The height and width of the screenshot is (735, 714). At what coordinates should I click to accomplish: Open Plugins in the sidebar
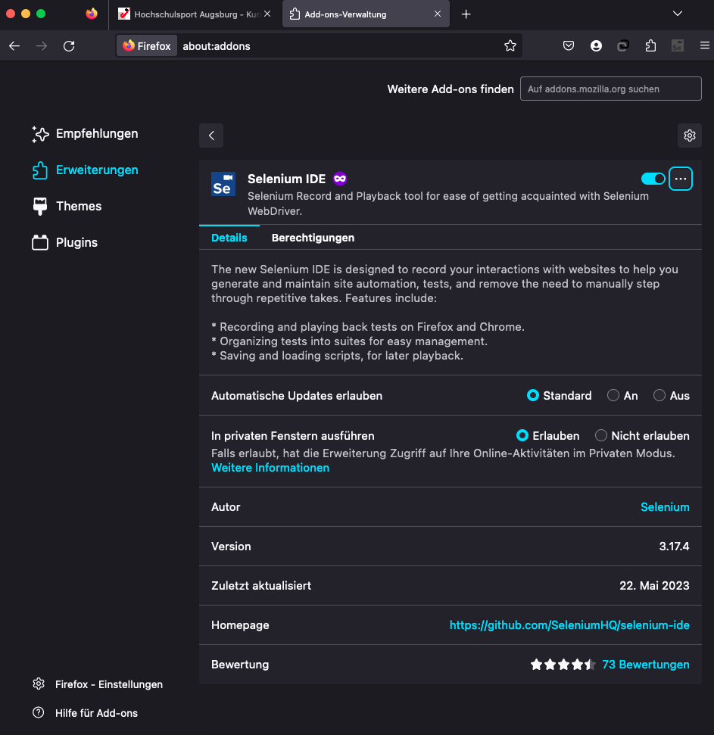64,242
